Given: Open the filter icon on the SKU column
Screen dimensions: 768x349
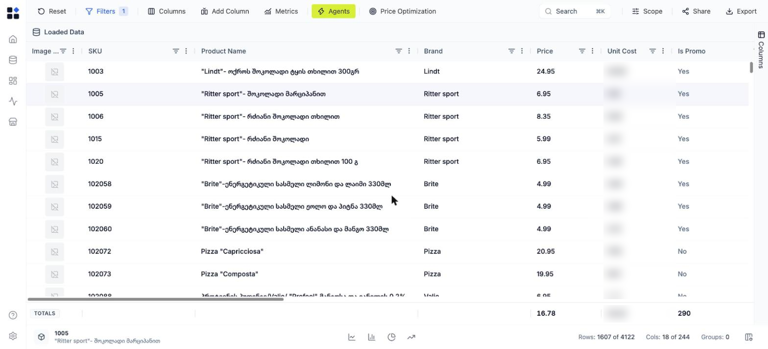Looking at the screenshot, I should pos(176,51).
